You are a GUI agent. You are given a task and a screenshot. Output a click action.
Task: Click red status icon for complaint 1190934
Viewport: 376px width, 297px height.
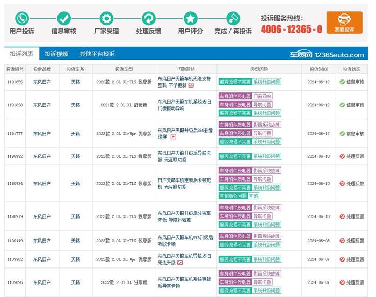pos(342,183)
